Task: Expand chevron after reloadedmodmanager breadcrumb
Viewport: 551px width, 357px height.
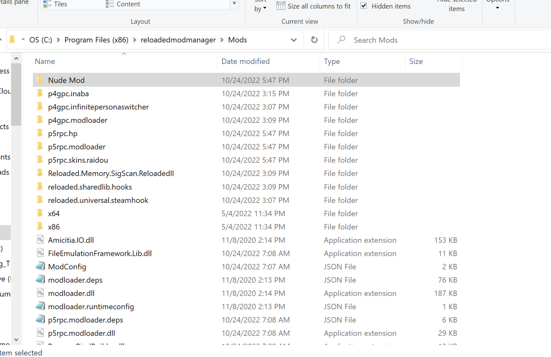Action: coord(222,40)
